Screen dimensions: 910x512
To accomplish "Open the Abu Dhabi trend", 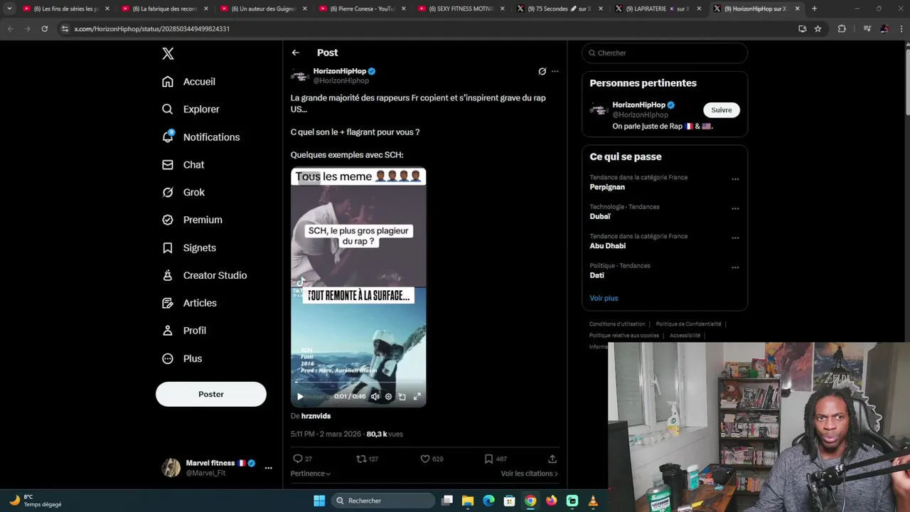I will (x=608, y=246).
